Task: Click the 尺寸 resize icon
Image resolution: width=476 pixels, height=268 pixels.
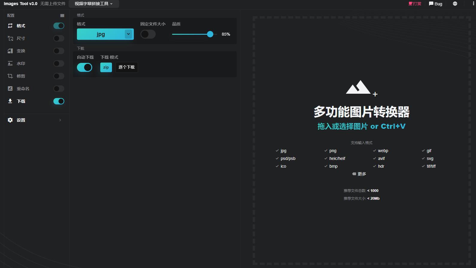Action: (10, 38)
